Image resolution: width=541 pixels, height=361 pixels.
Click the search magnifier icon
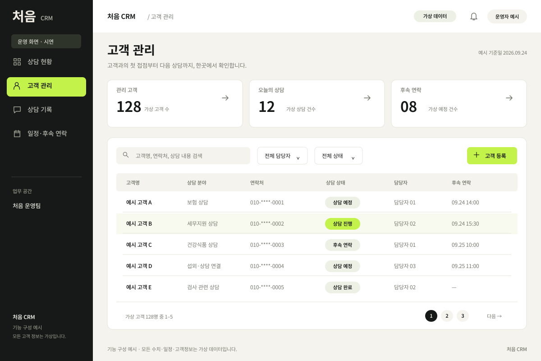coord(126,155)
